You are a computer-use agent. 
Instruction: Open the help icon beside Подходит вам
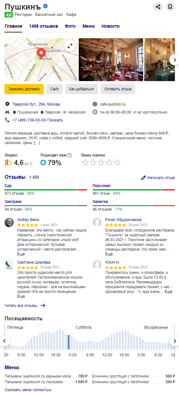tap(70, 155)
